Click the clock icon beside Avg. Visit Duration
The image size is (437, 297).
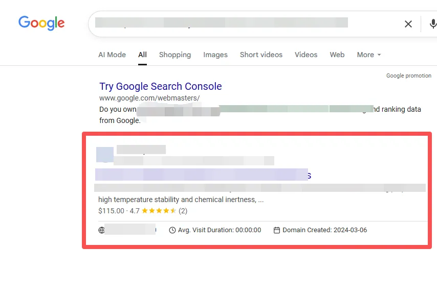[172, 230]
